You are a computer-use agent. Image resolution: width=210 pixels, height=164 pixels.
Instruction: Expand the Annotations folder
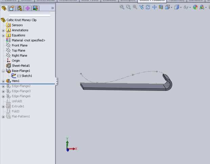tap(3, 30)
